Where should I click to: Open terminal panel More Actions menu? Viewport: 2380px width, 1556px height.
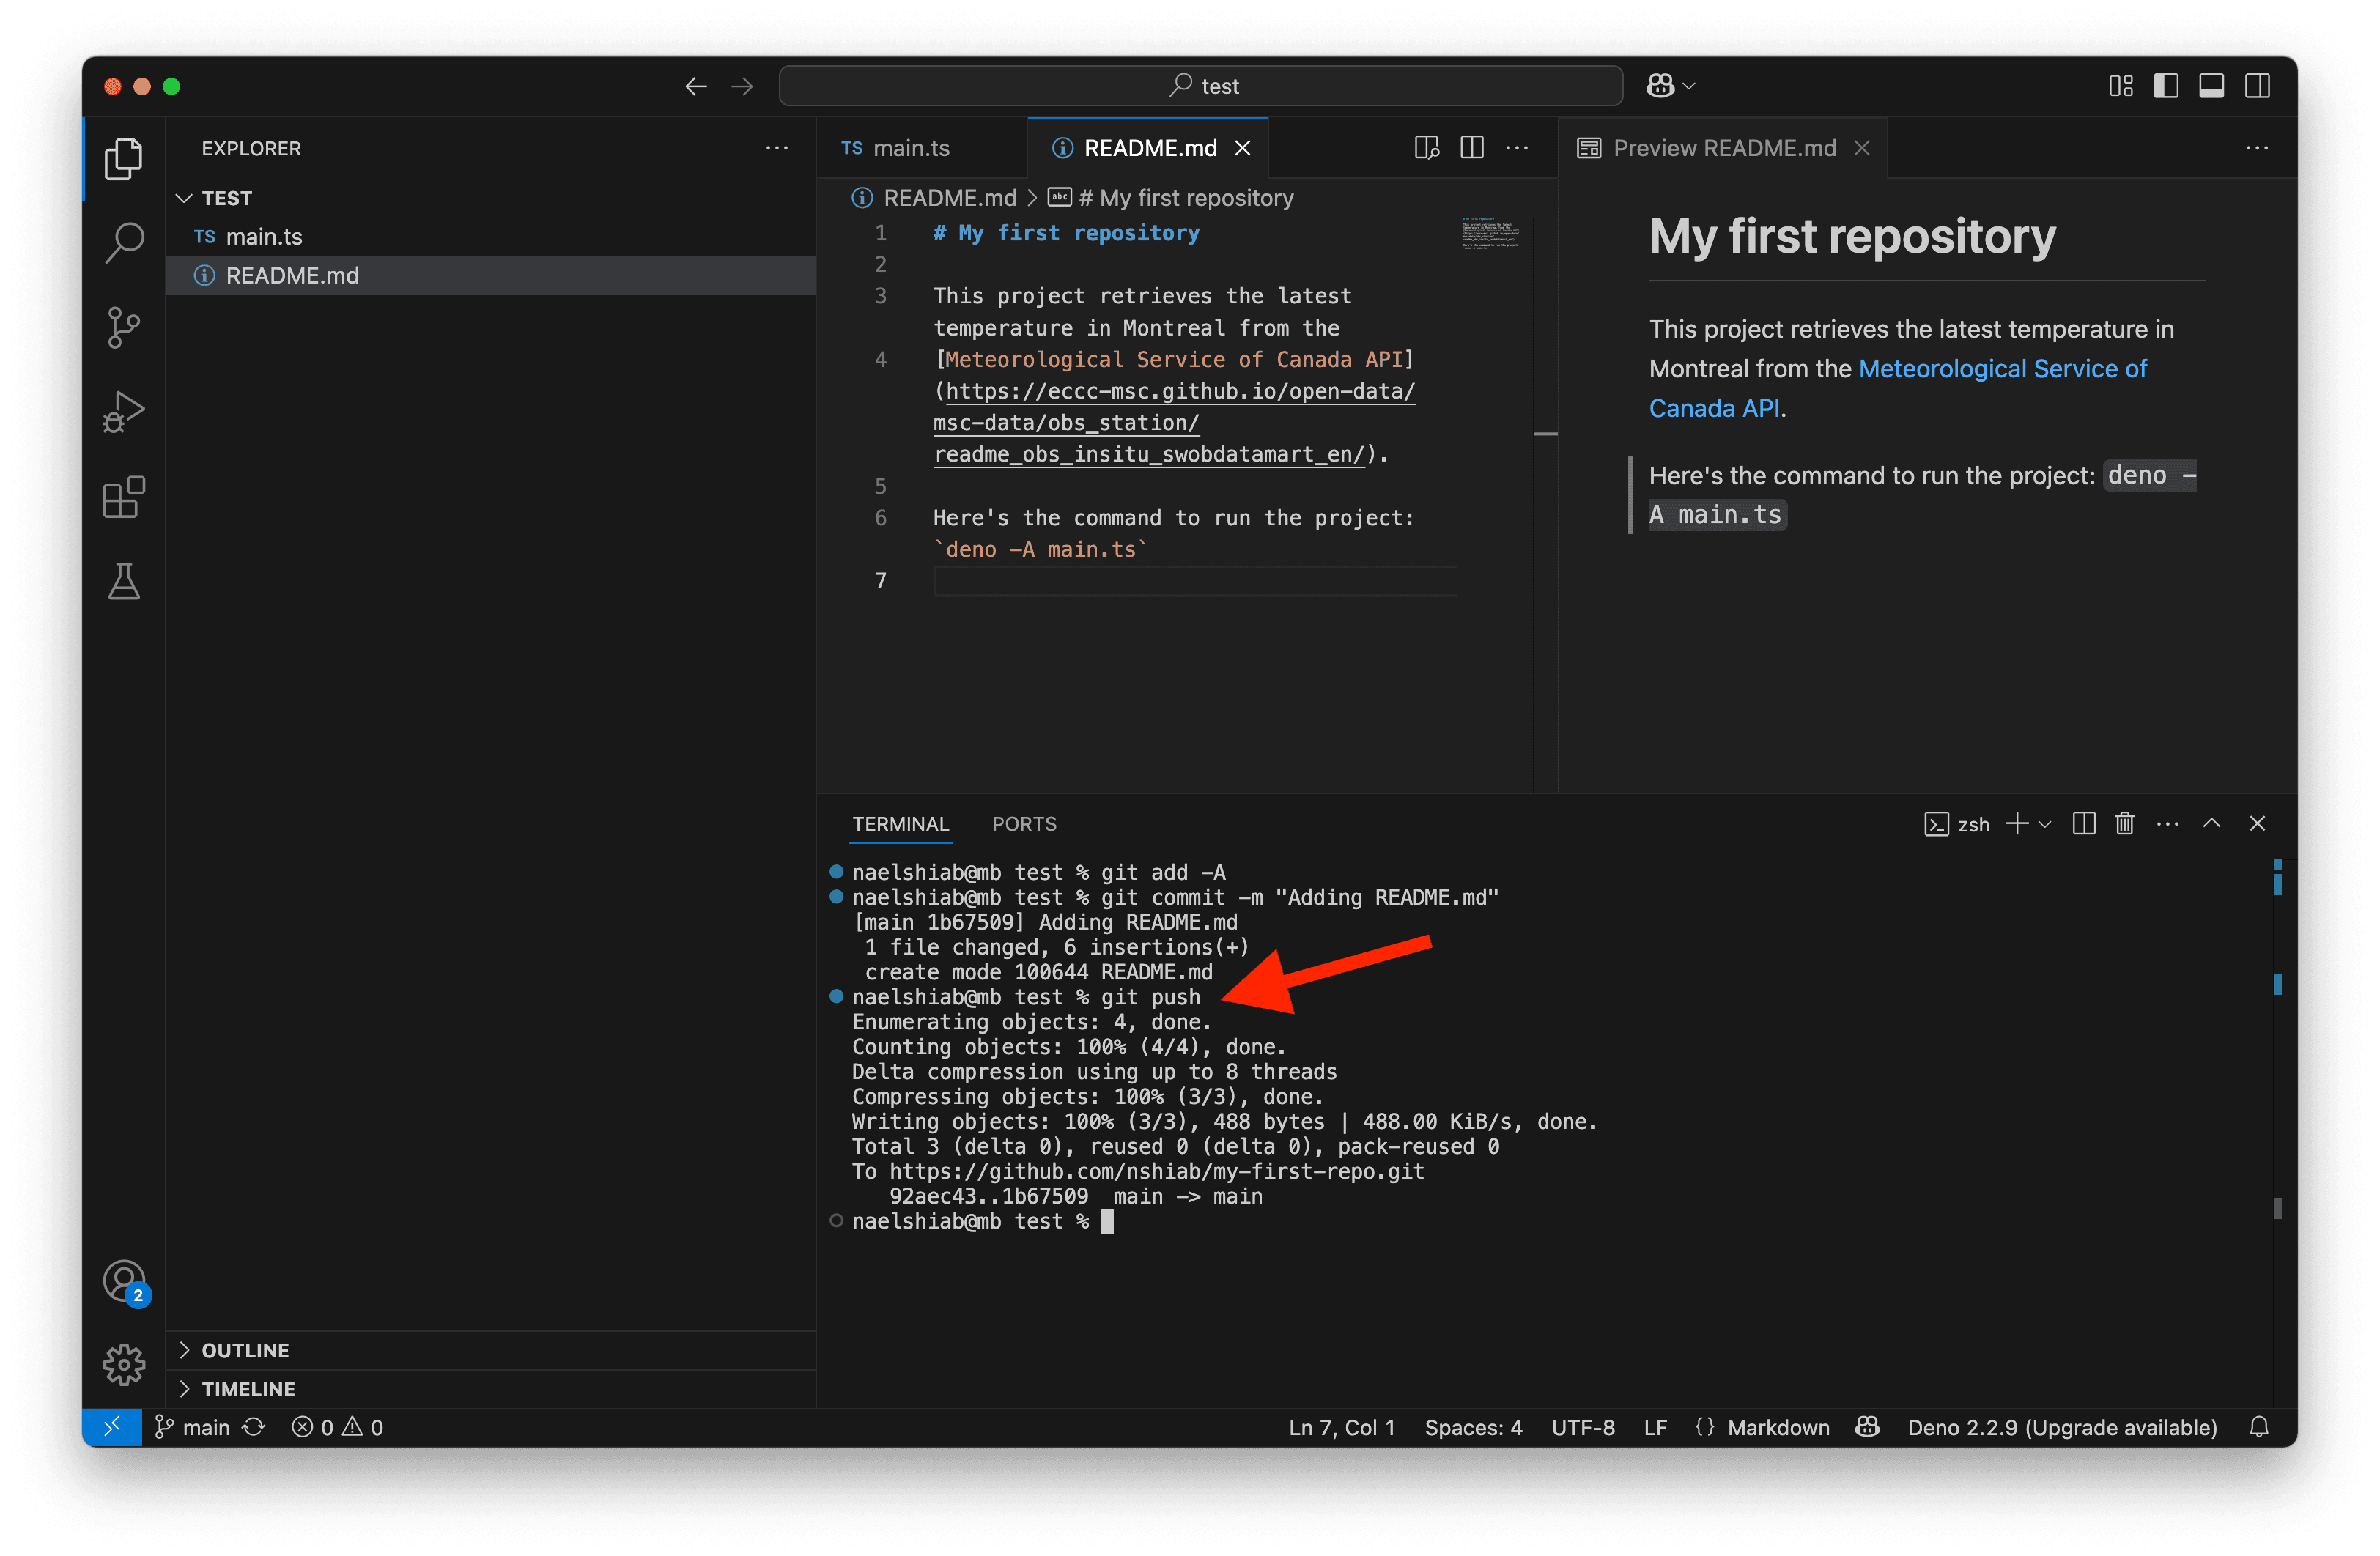2168,824
